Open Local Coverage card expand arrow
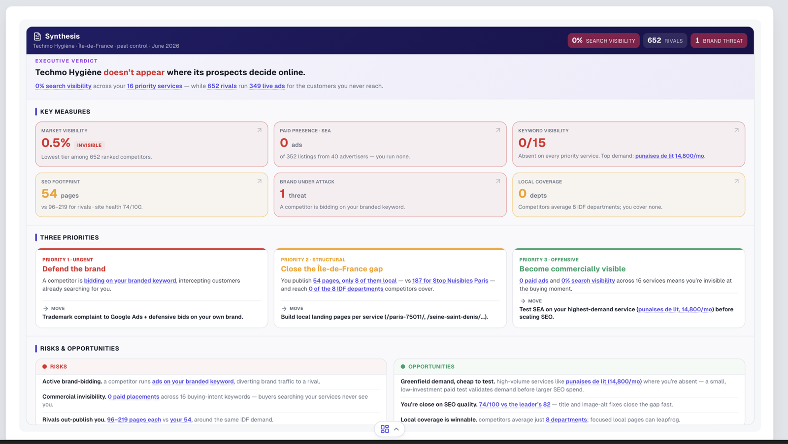 point(736,181)
